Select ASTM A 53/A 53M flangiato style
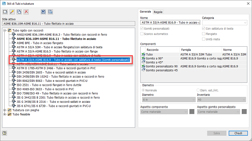Image resolution: width=252 pixels, height=141 pixels. 60,47
